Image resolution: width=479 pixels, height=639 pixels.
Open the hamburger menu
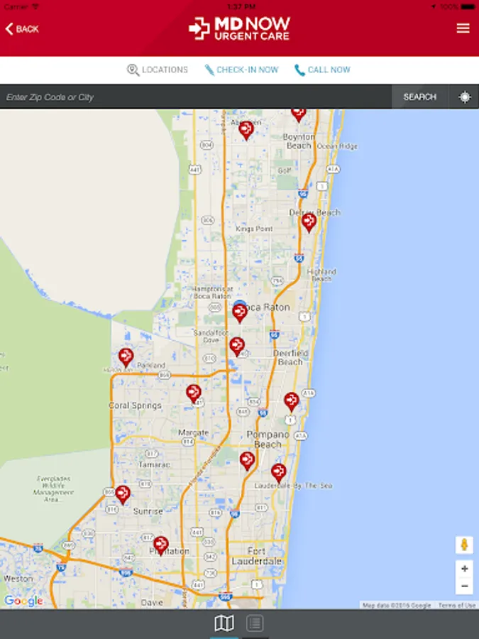(463, 28)
